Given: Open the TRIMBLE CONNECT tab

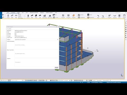Looking at the screenshot, I should pyautogui.click(x=49, y=13).
